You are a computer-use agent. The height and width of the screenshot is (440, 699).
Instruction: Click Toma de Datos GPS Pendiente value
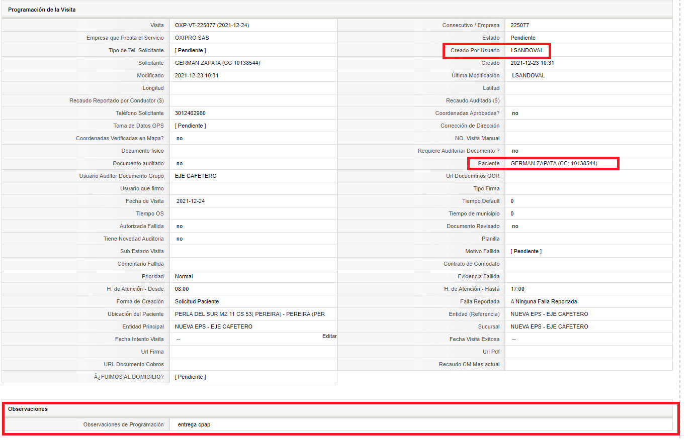coord(191,126)
